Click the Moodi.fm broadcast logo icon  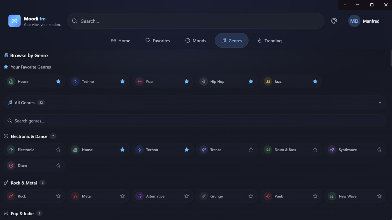coord(15,21)
